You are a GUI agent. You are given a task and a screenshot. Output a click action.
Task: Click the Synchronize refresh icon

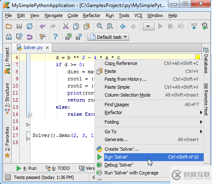coord(30,26)
